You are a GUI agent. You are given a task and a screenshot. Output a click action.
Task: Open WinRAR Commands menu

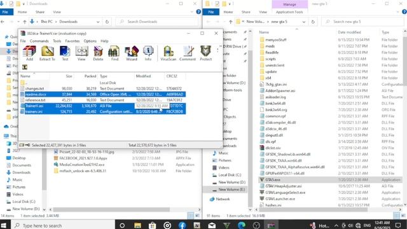coord(39,41)
